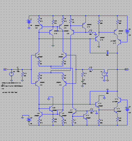Select transistor Q2 of upper differential pair
This screenshot has height=141, width=132.
point(65,55)
